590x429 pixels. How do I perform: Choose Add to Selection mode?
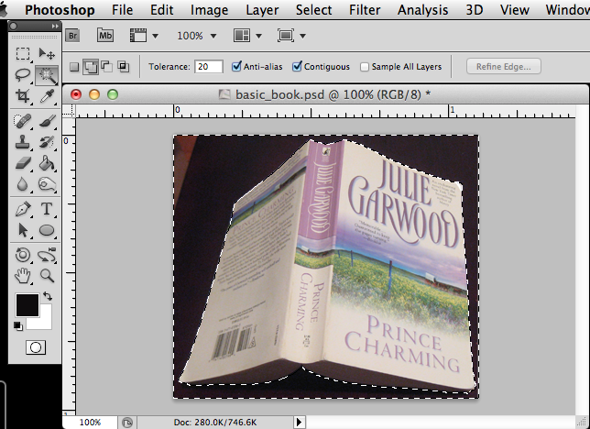click(x=91, y=67)
